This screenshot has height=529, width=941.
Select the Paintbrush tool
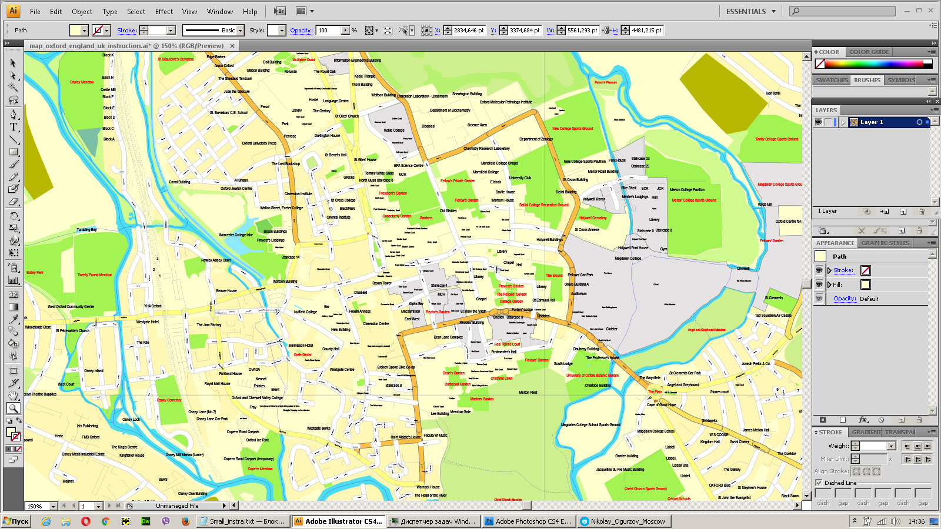[14, 165]
